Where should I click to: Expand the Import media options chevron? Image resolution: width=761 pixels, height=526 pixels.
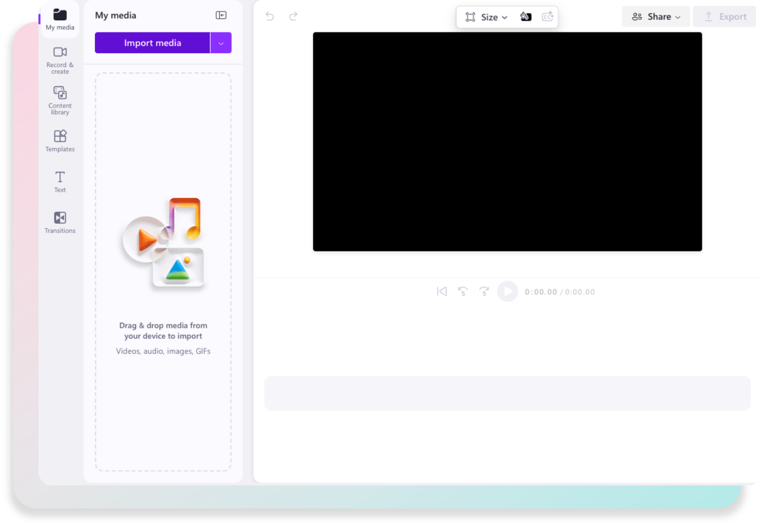221,42
